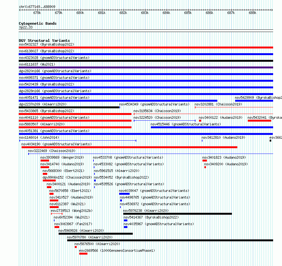Click nsv5414367 (ByrskaBishop2022) label
This screenshot has height=266, width=282.
(x=151, y=217)
